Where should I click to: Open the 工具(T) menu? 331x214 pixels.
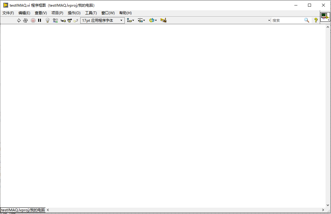click(x=91, y=13)
